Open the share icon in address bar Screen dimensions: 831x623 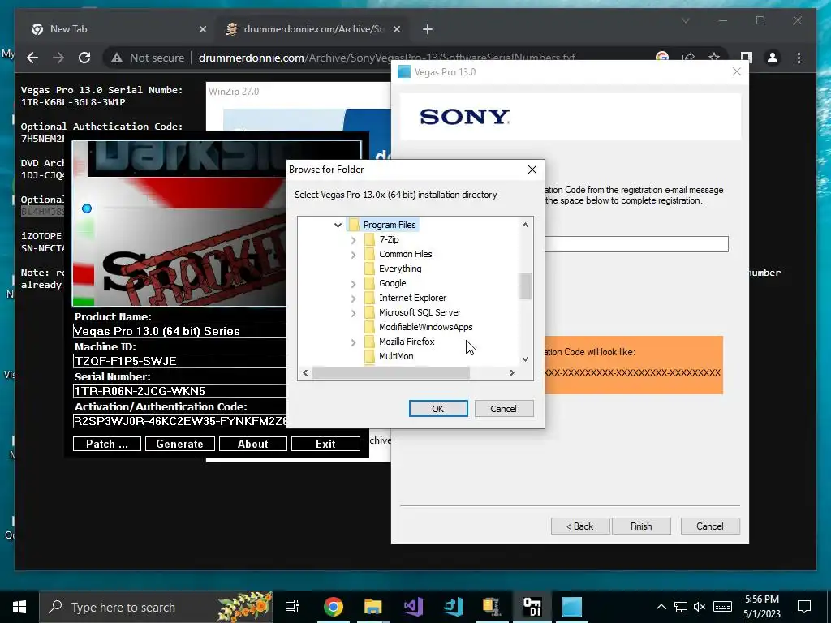click(x=688, y=58)
